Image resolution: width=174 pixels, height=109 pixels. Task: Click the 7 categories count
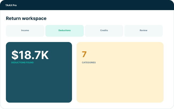click(x=84, y=54)
